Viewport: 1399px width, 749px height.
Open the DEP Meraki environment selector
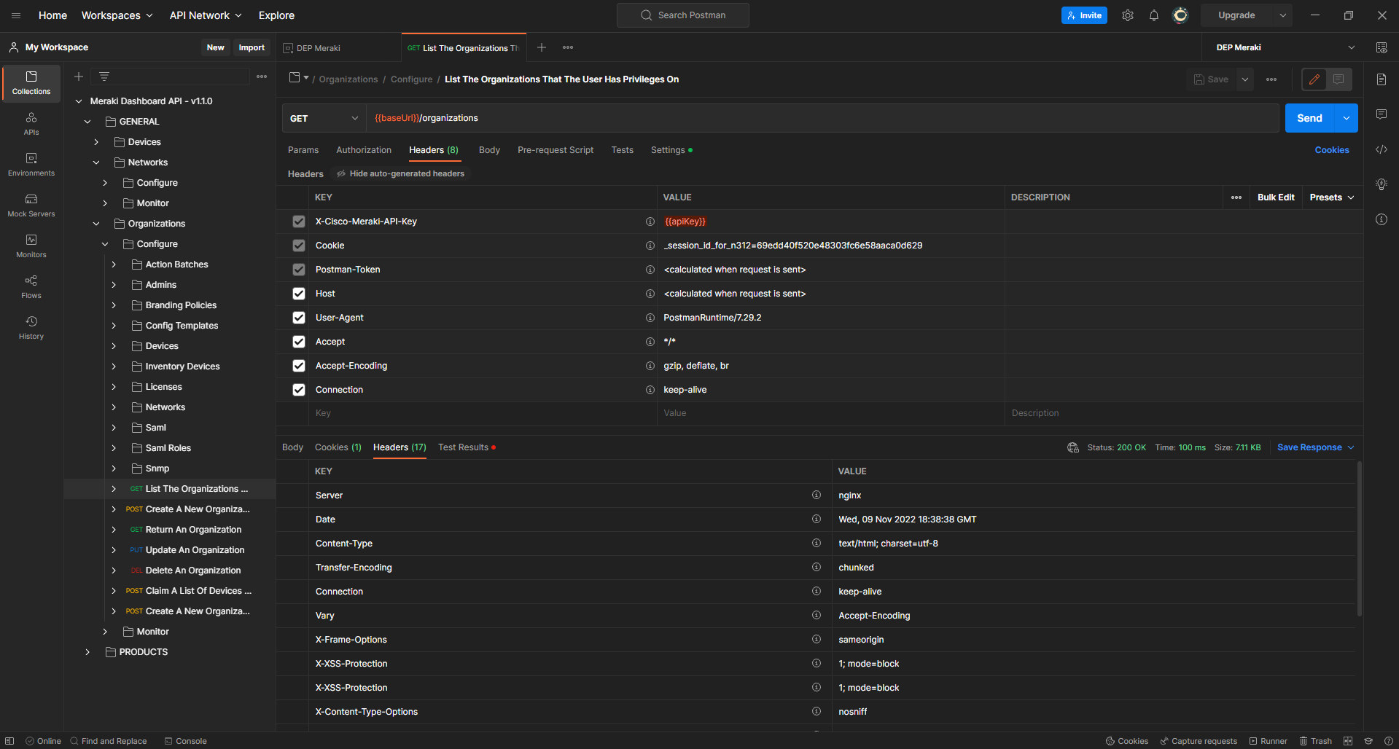[1285, 47]
